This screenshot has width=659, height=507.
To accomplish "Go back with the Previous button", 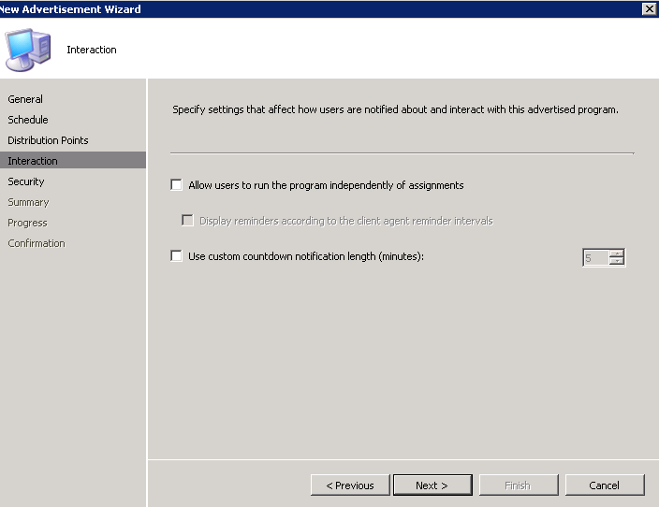I will (350, 485).
